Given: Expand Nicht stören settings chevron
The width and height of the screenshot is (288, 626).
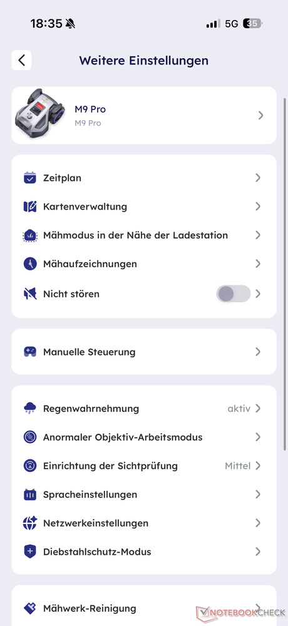Looking at the screenshot, I should (x=258, y=294).
